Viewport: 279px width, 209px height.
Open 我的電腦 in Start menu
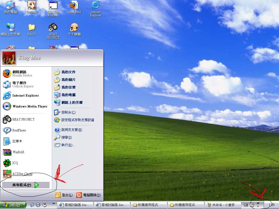tap(65, 95)
